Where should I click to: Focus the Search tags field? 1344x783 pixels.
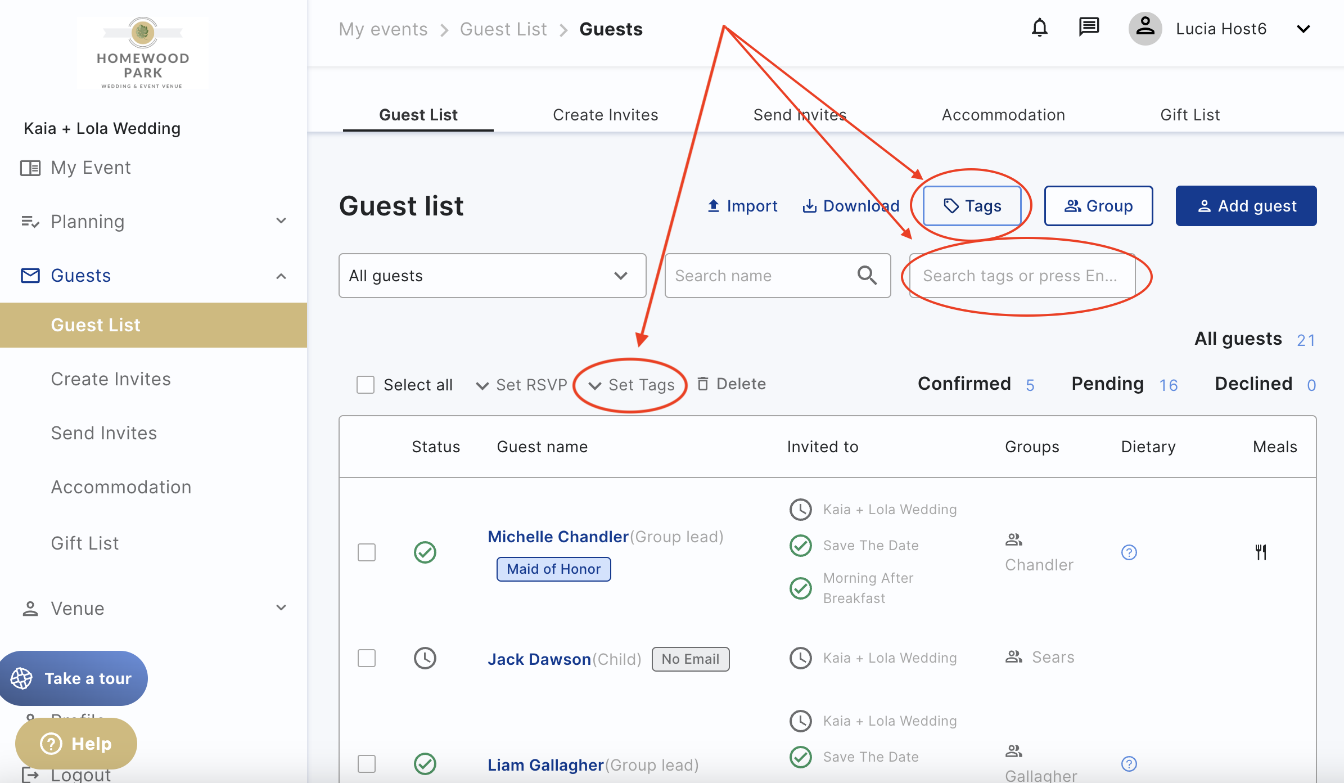click(1022, 276)
